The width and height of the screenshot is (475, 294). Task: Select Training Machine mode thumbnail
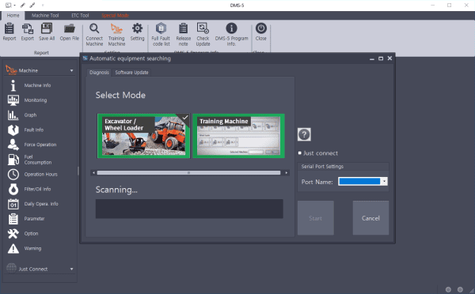coord(239,136)
